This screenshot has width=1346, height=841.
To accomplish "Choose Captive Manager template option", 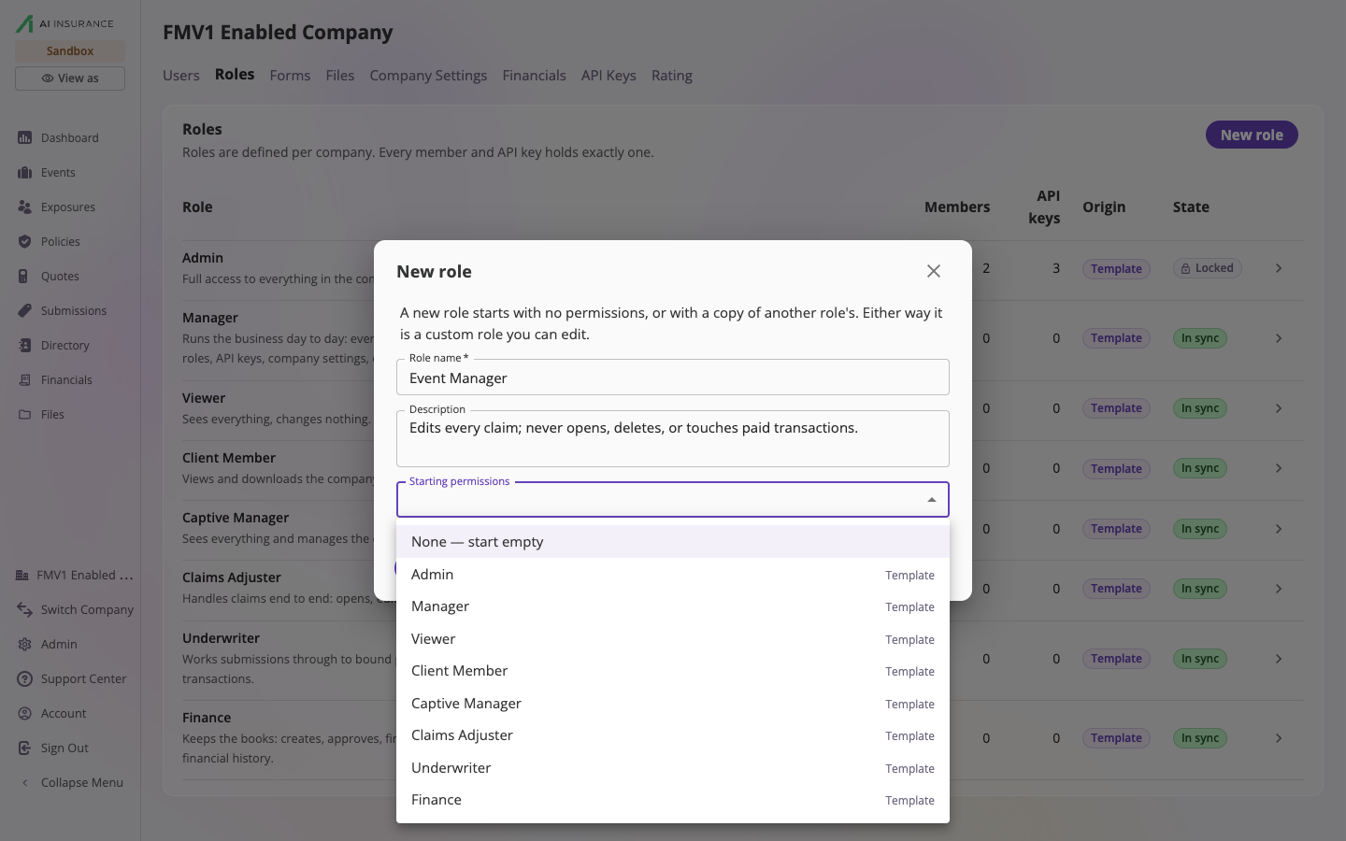I will 673,704.
